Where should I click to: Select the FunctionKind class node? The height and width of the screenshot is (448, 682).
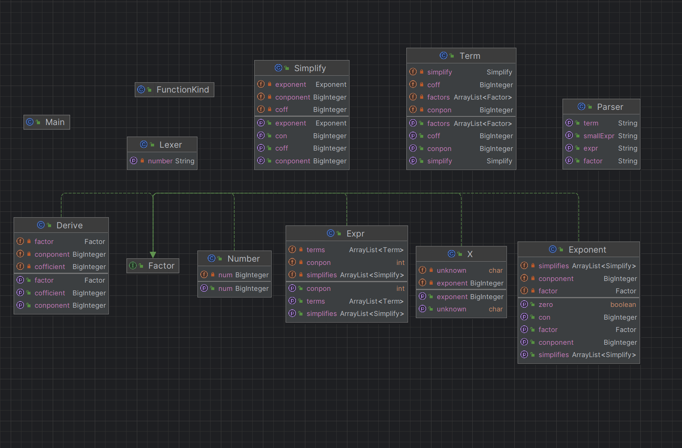pos(174,90)
